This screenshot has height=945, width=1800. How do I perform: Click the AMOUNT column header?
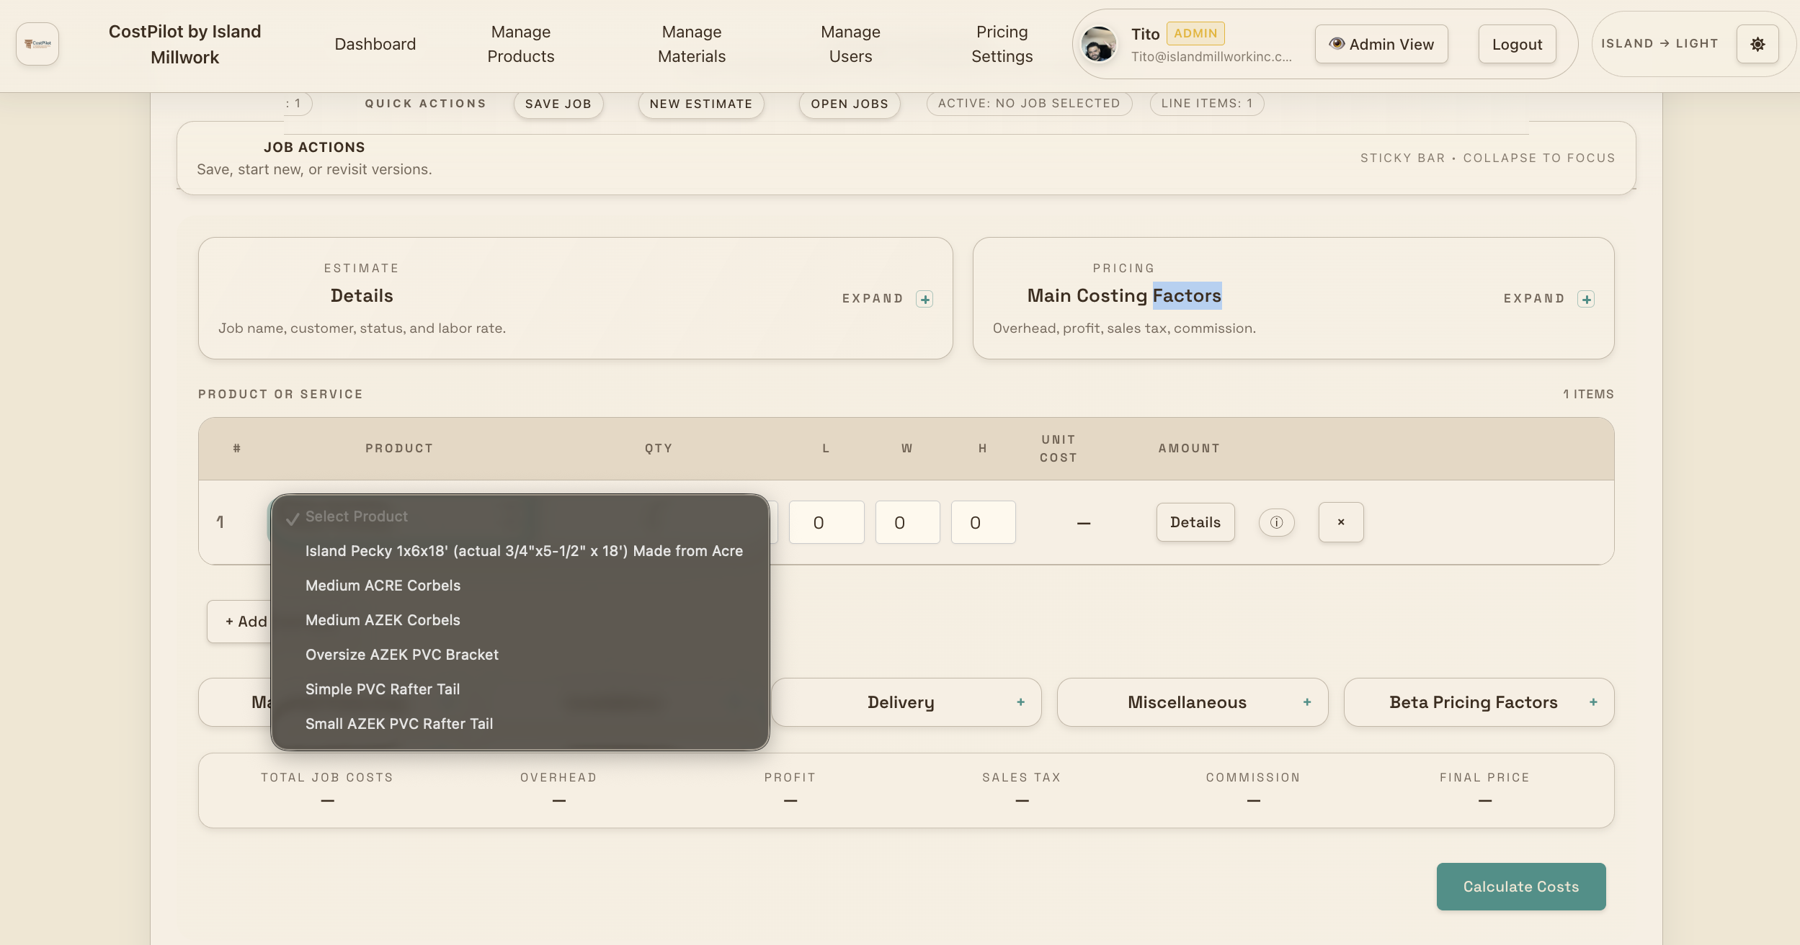coord(1189,448)
